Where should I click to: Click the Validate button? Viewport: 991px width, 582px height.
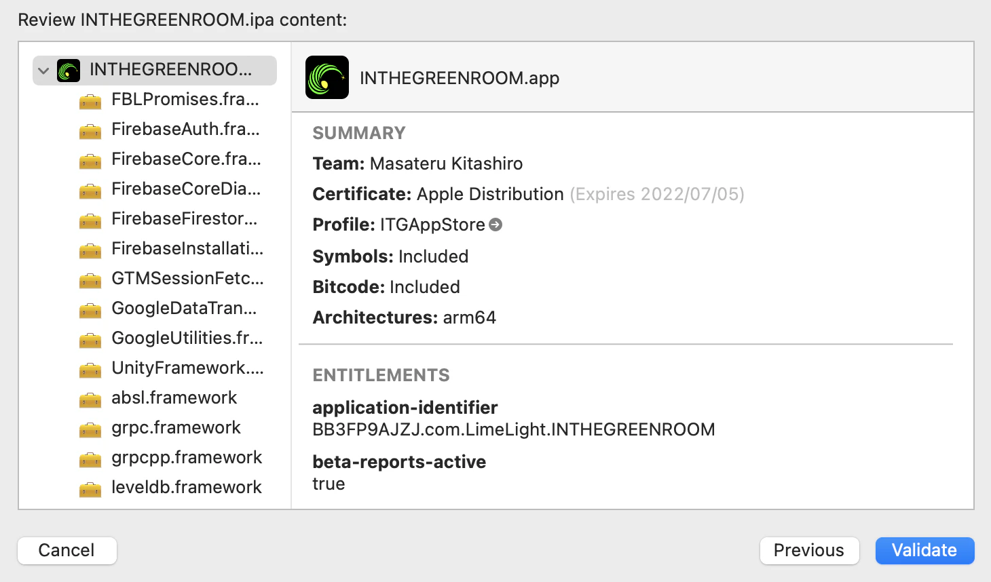924,550
